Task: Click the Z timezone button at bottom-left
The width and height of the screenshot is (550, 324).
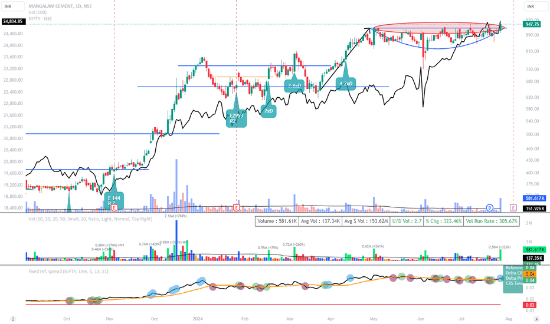Action: click(x=13, y=319)
